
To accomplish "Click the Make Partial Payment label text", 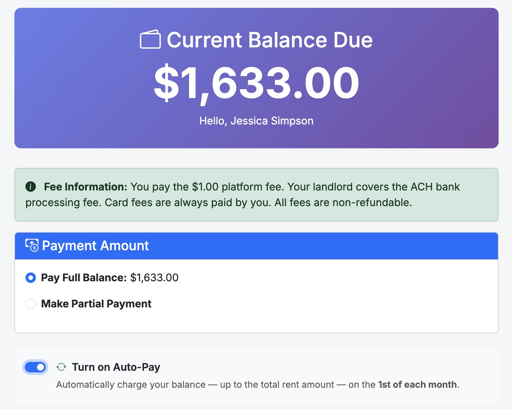I will 96,303.
